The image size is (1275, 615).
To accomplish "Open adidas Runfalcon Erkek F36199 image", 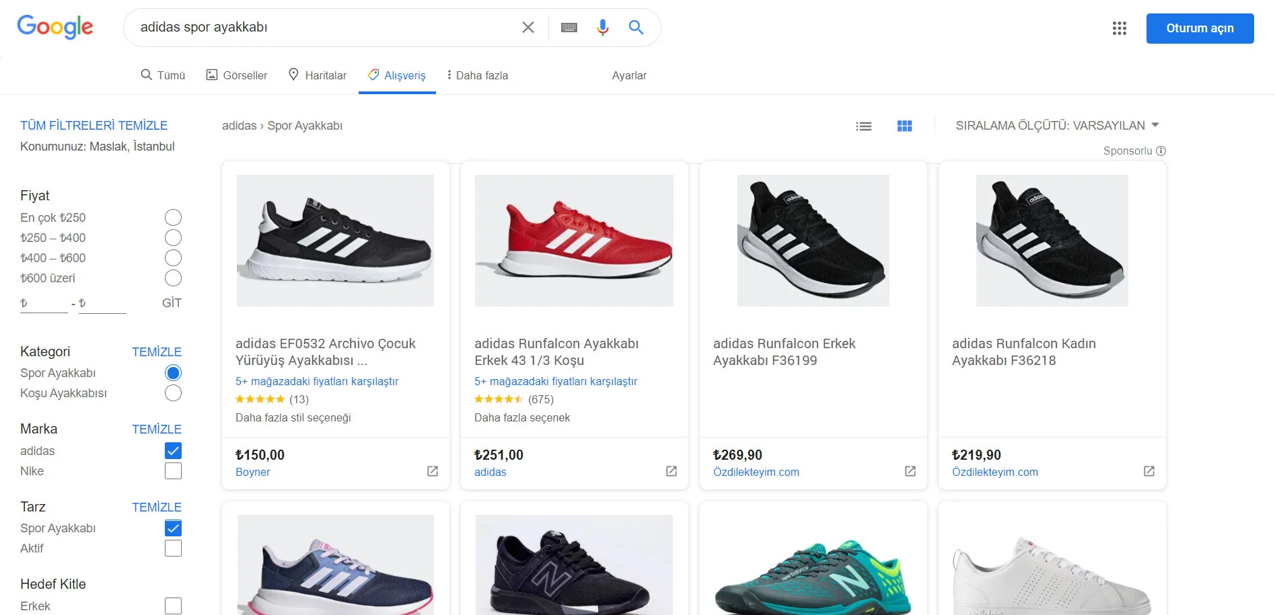I will 813,241.
